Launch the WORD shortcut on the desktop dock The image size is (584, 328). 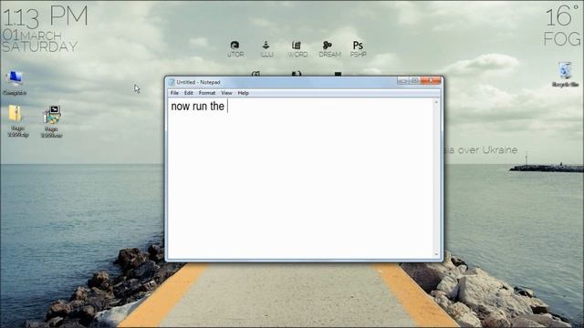[297, 49]
